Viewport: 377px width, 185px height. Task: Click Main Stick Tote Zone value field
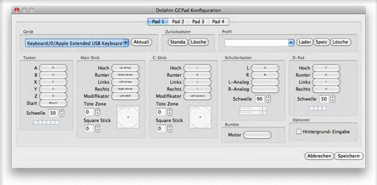coord(89,112)
